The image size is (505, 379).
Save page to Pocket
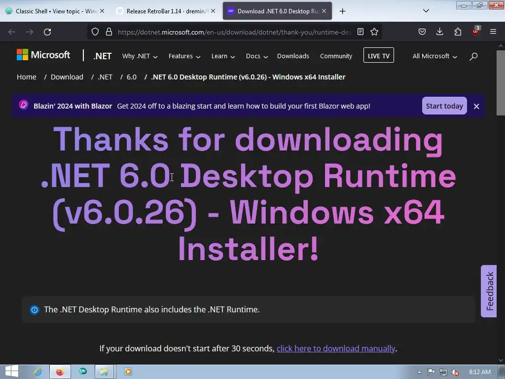click(x=422, y=32)
